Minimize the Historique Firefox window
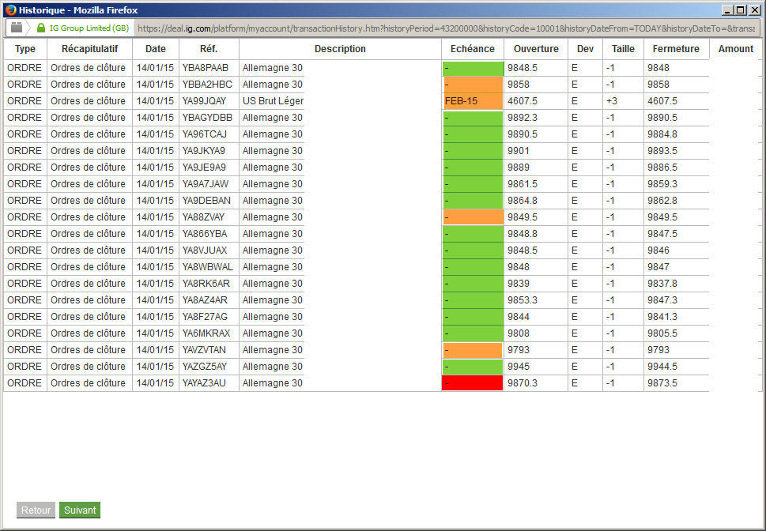This screenshot has width=766, height=531. (x=728, y=9)
